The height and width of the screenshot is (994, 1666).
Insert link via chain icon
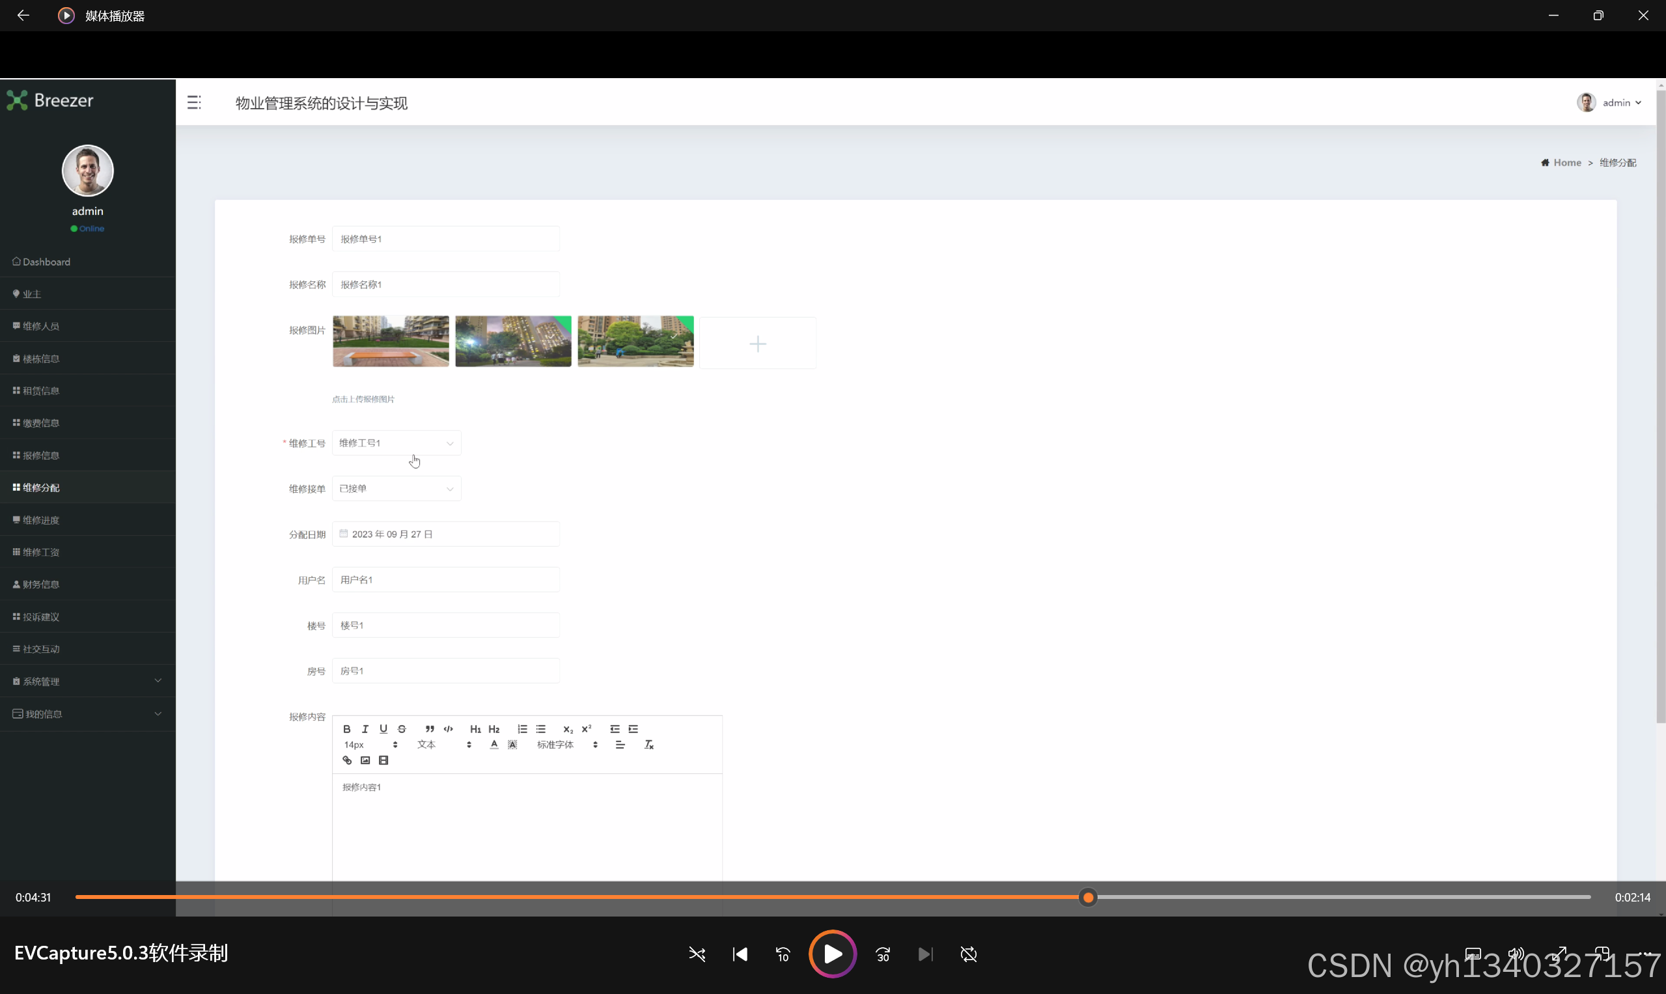347,760
